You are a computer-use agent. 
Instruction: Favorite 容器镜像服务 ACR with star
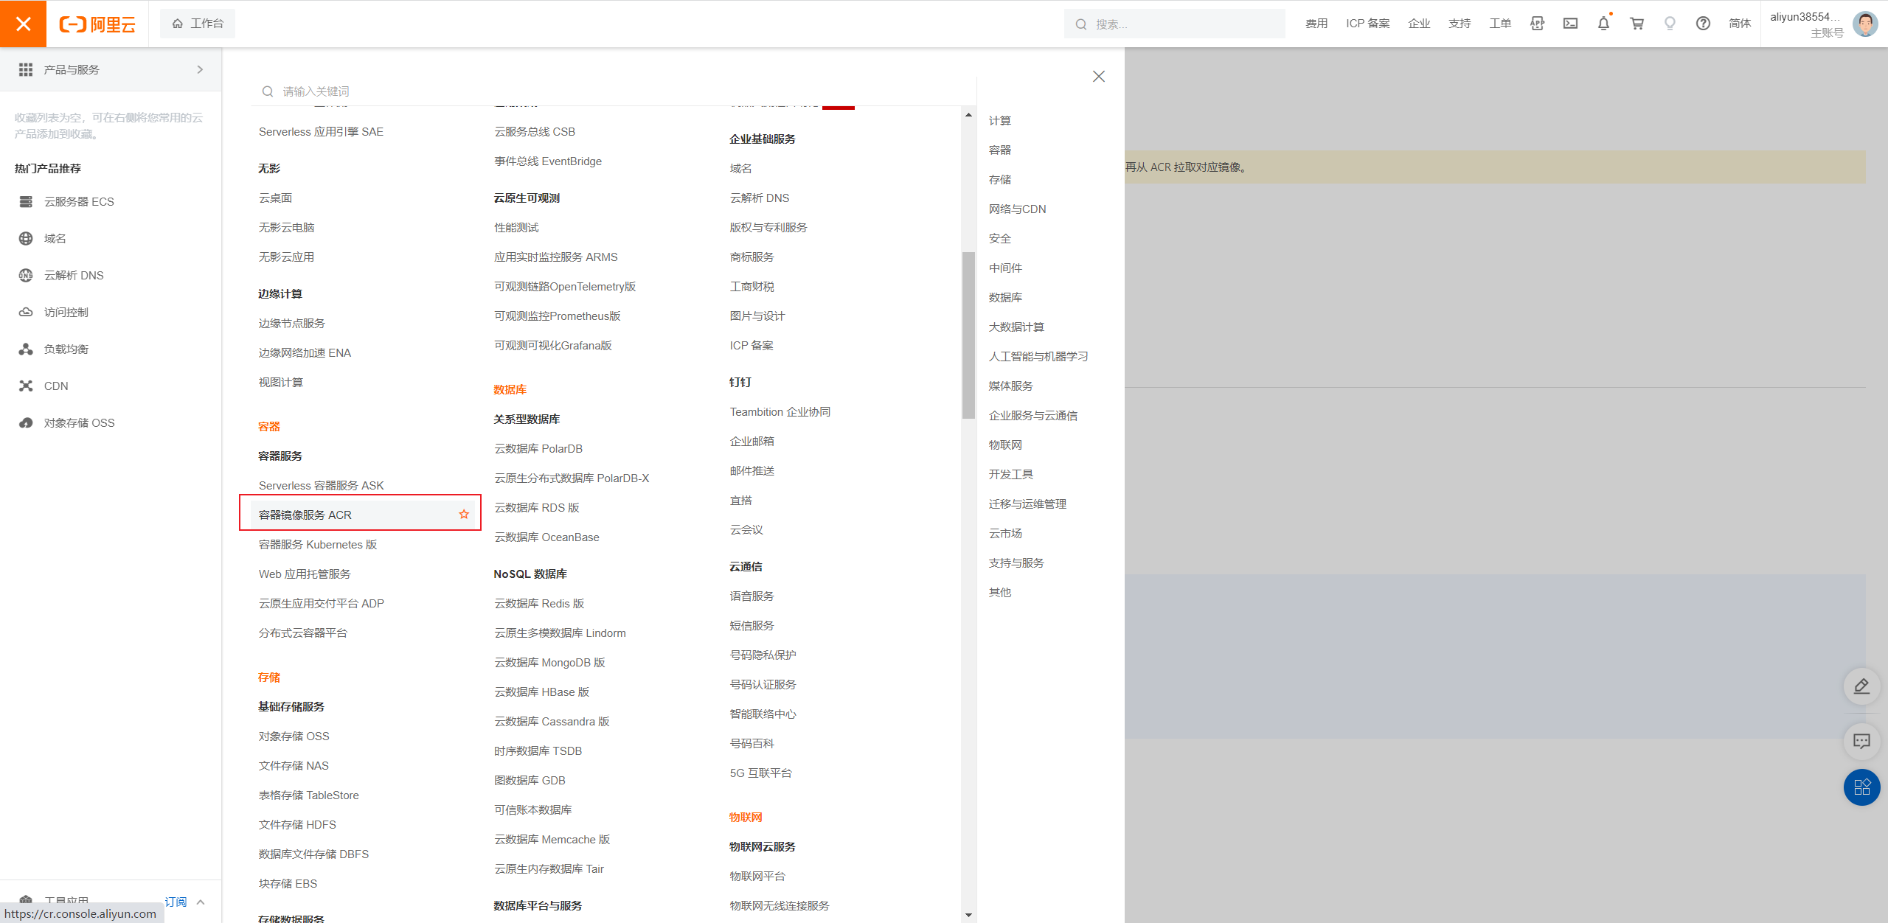[x=464, y=514]
